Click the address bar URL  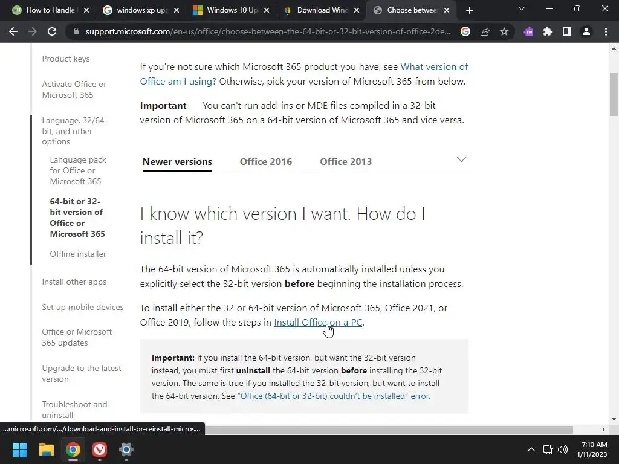point(268,31)
